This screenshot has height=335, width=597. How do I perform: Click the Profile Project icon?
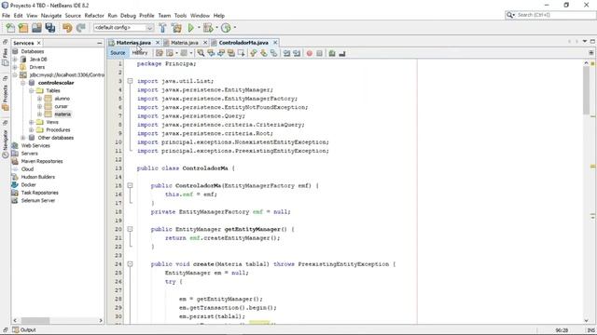click(x=226, y=28)
